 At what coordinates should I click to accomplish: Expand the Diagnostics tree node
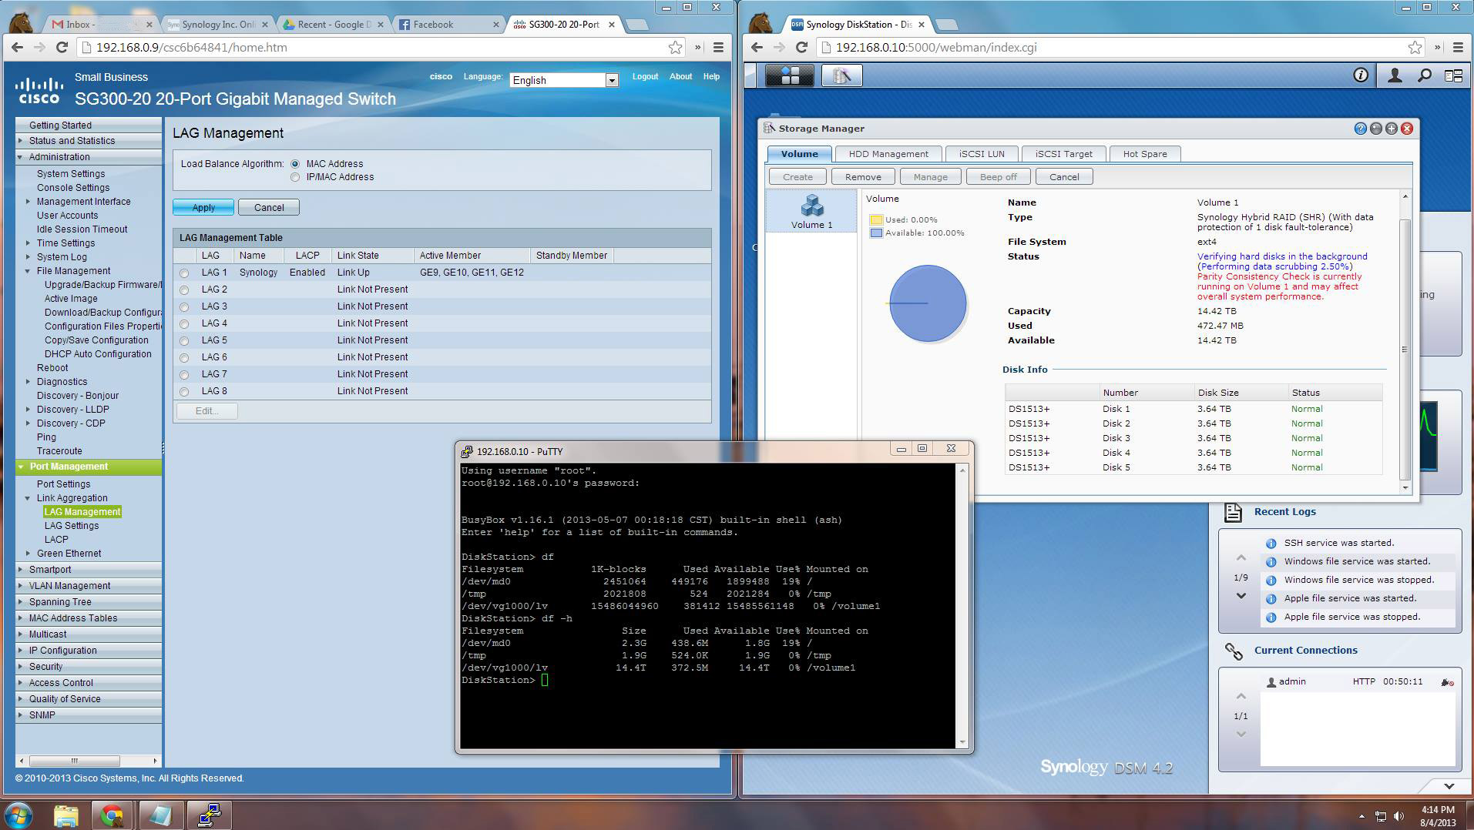tap(29, 382)
